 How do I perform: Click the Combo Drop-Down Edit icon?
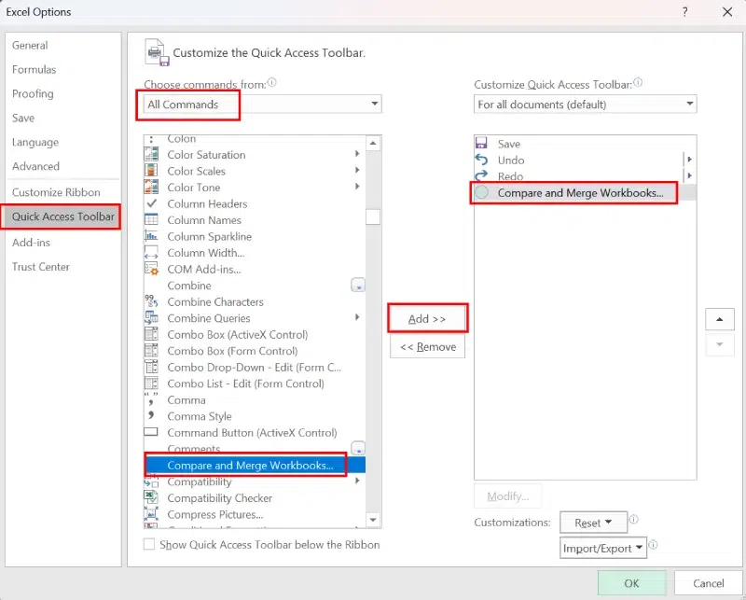coord(151,367)
